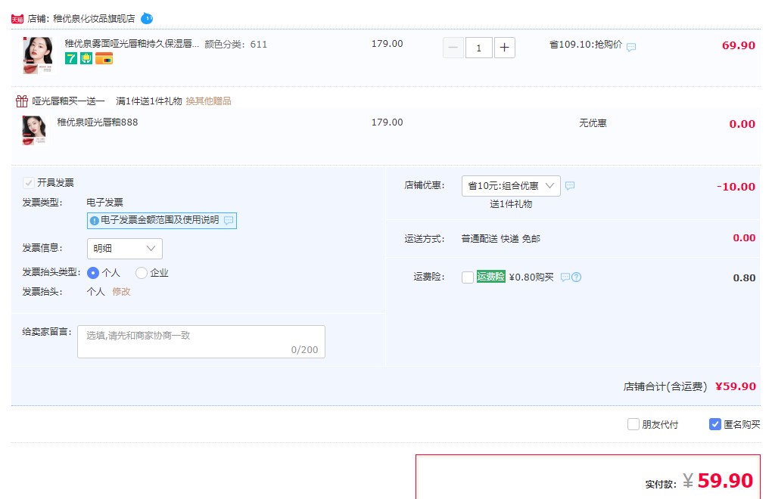Click the 换其他赠品 link
Screen dimensions: 772x499
[208, 101]
